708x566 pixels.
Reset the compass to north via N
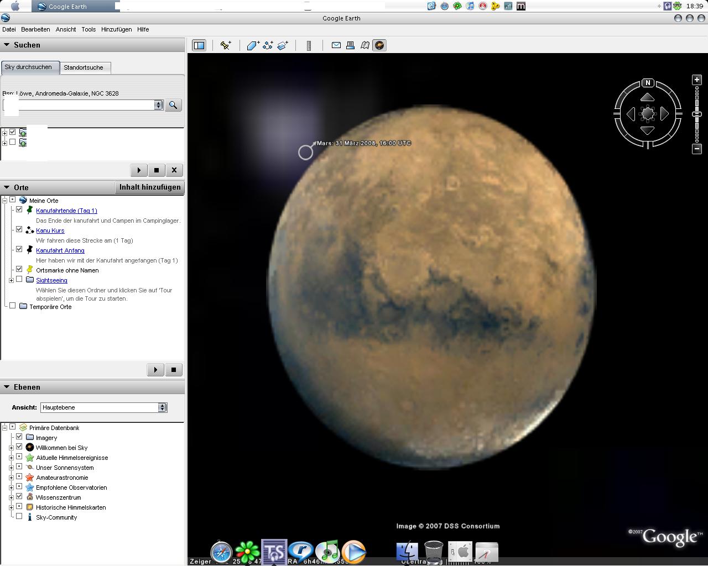click(648, 83)
